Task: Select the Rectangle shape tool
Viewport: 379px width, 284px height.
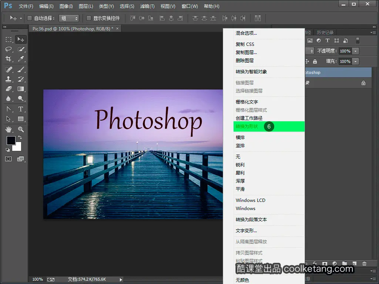Action: click(21, 119)
